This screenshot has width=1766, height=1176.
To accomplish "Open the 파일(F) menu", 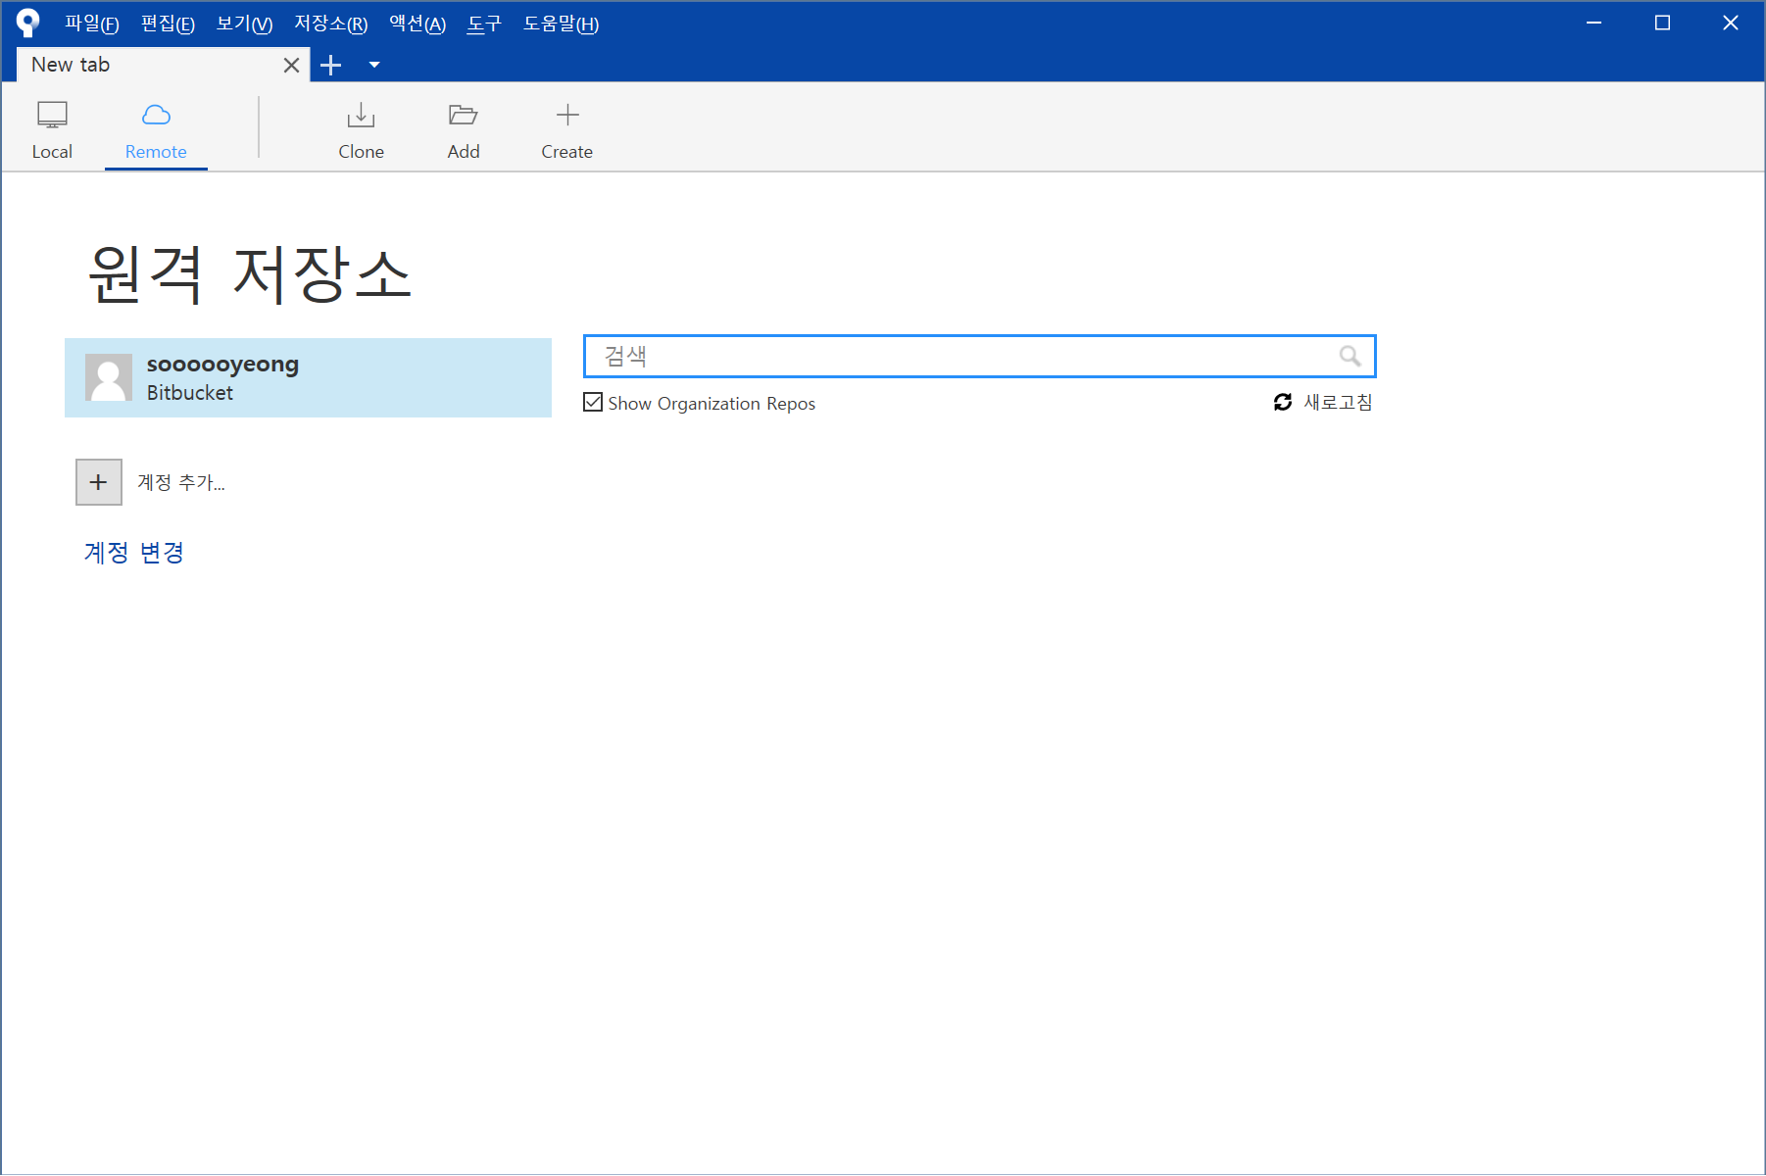I will click(x=92, y=24).
